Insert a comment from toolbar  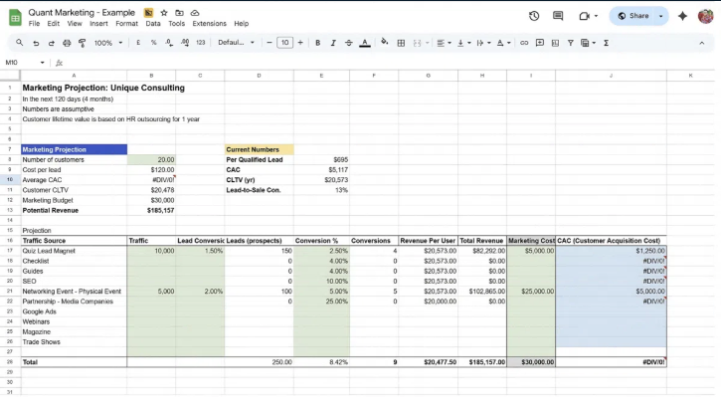click(x=540, y=43)
